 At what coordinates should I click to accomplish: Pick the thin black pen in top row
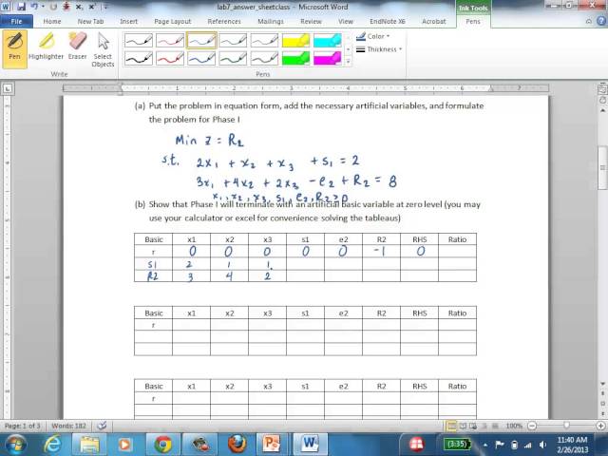coord(139,40)
